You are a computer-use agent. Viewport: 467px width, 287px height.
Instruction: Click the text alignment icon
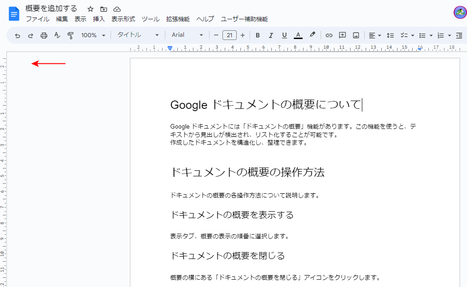[x=372, y=35]
